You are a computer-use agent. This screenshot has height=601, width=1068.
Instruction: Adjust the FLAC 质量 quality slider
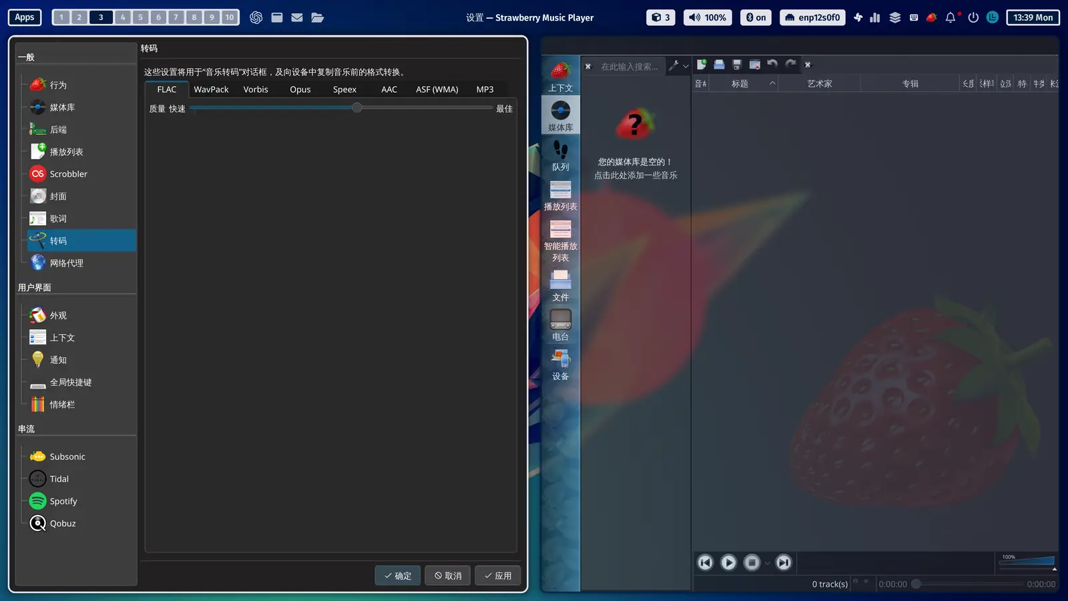[x=340, y=108]
